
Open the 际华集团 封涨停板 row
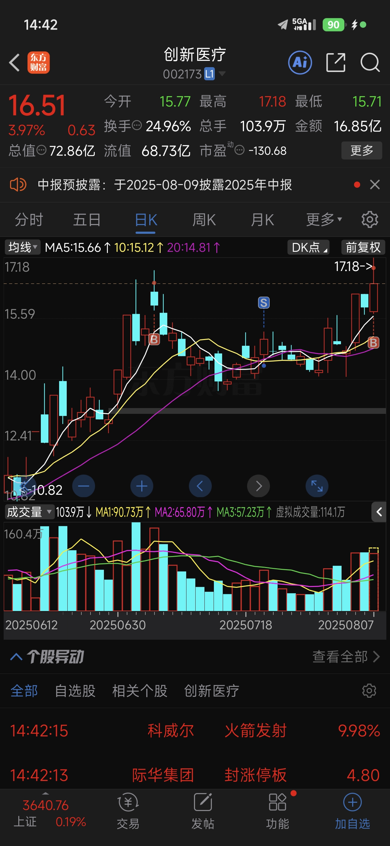(195, 775)
